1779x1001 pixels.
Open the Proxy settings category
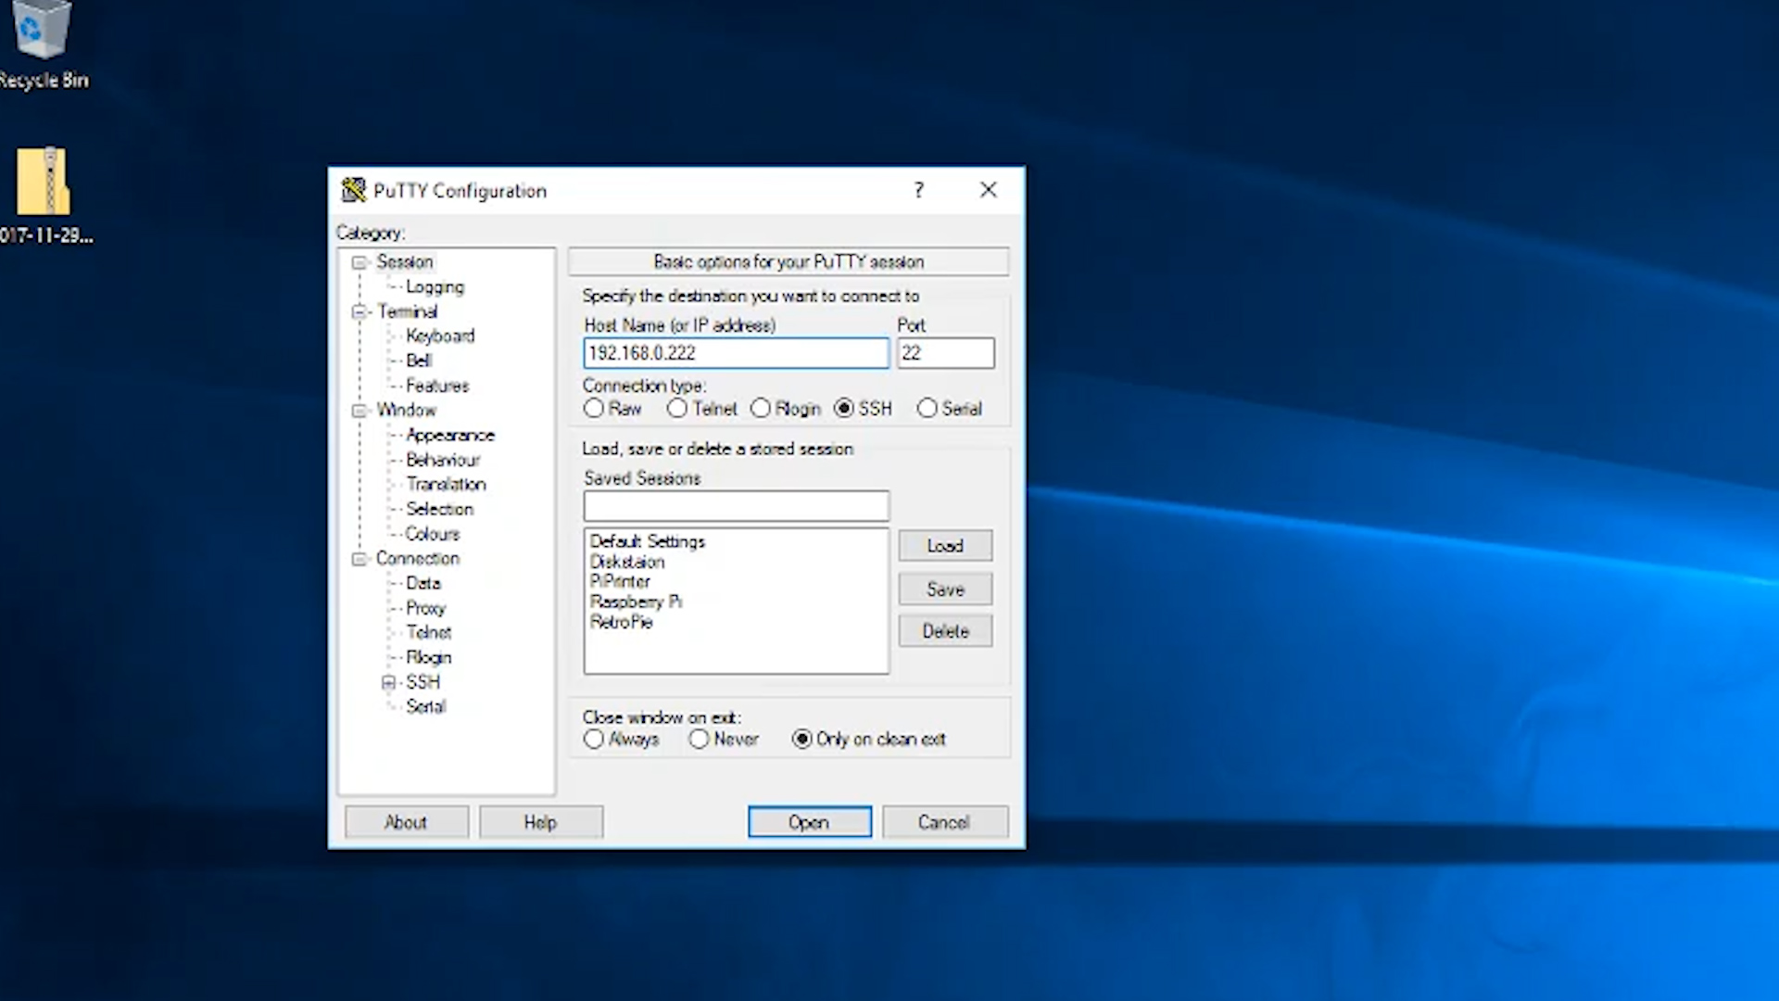425,608
